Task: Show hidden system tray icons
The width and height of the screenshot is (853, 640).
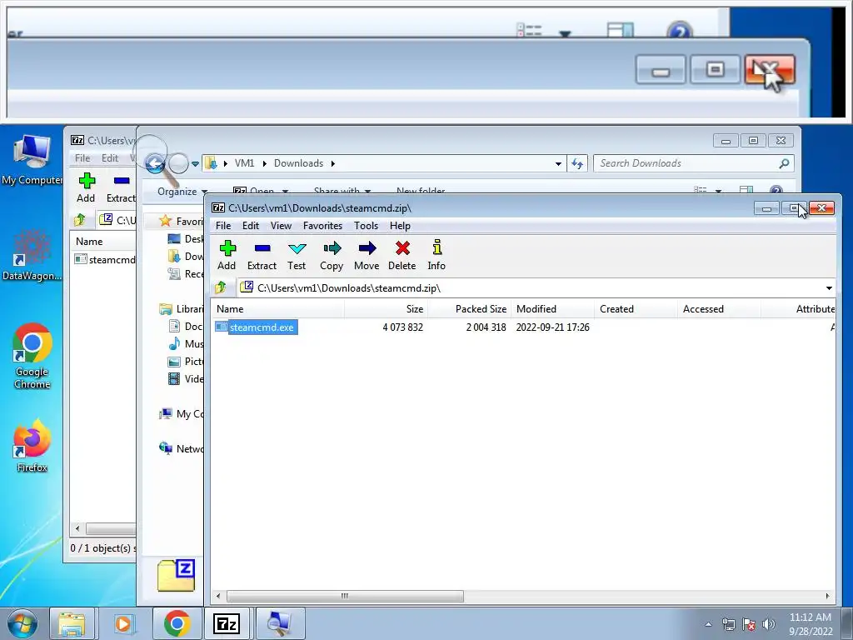Action: click(x=708, y=624)
